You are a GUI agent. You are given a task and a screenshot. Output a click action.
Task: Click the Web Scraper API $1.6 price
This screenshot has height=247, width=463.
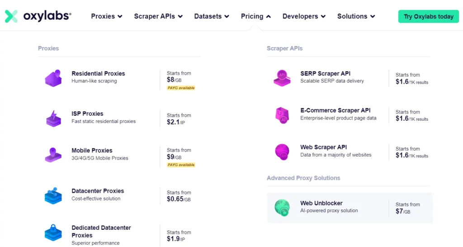[x=412, y=156]
